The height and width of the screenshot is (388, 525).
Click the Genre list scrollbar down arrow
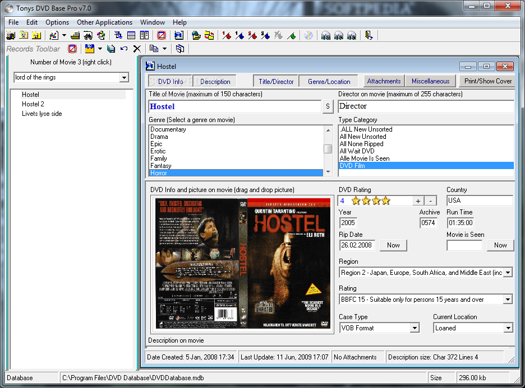pyautogui.click(x=328, y=172)
